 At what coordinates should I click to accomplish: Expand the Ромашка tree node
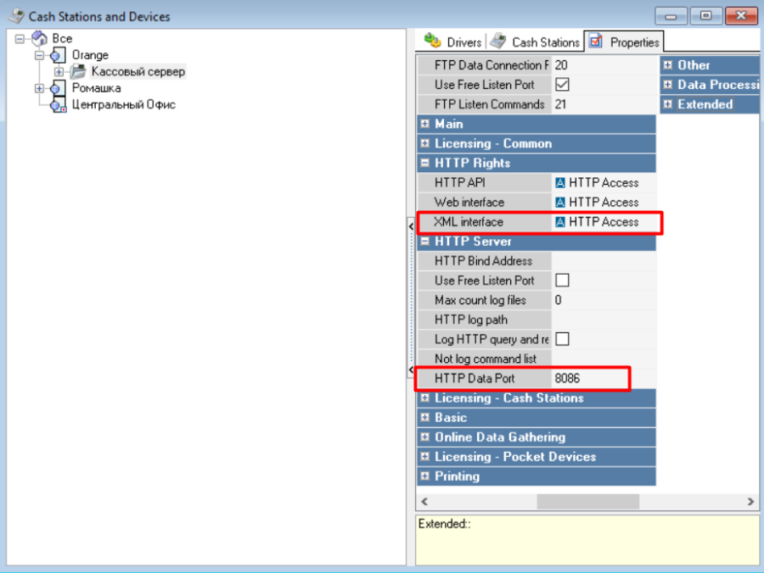coord(40,88)
